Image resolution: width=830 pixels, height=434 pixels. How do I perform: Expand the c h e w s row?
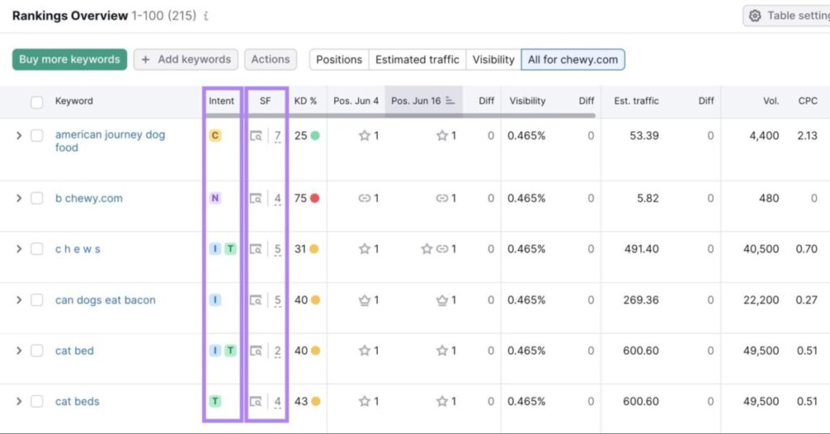coord(19,249)
